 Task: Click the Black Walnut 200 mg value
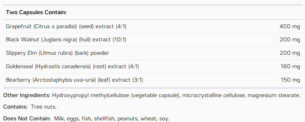[290, 40]
